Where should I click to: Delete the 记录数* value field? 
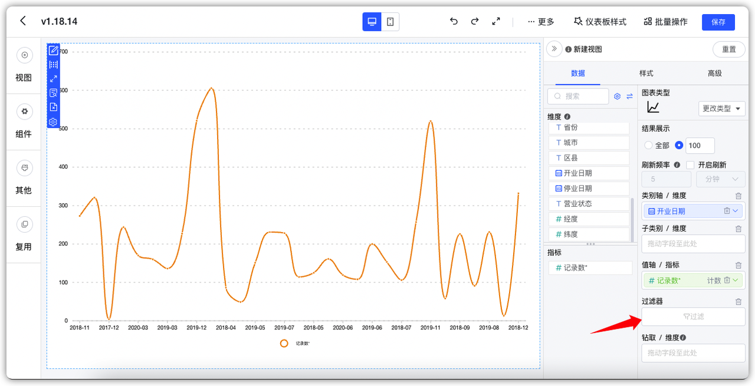click(x=727, y=281)
